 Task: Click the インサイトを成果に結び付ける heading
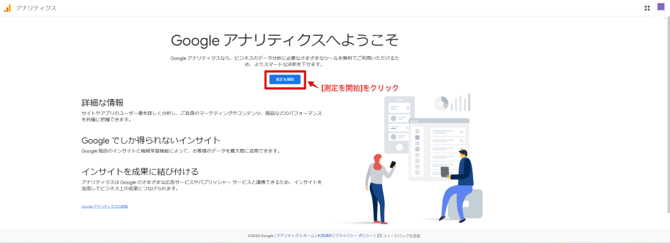coord(140,172)
